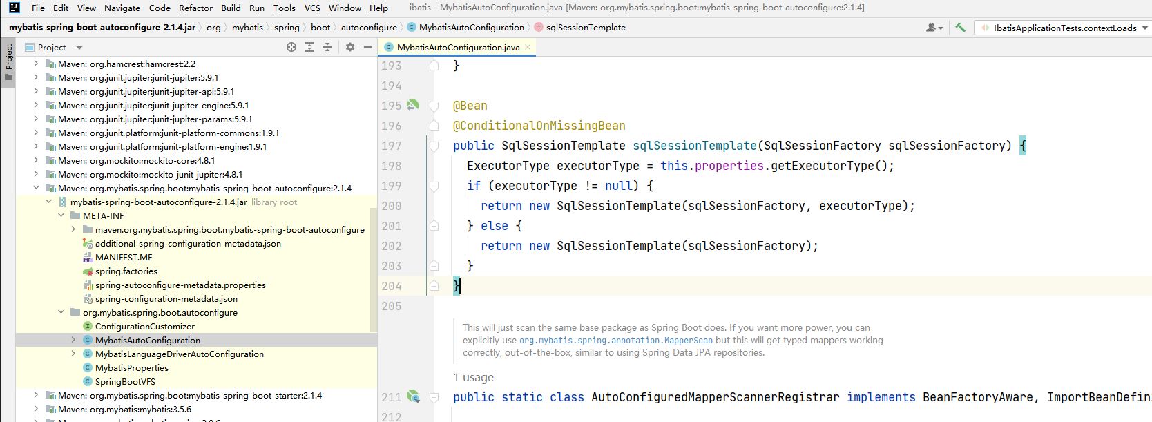The height and width of the screenshot is (422, 1152).
Task: Select the MANIFEST.MF file
Action: tap(124, 257)
